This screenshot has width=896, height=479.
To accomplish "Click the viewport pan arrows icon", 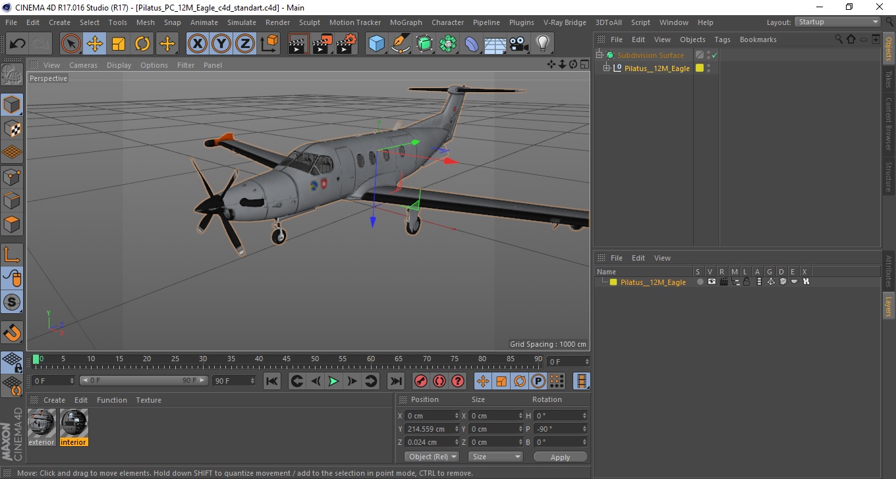I will click(x=551, y=64).
